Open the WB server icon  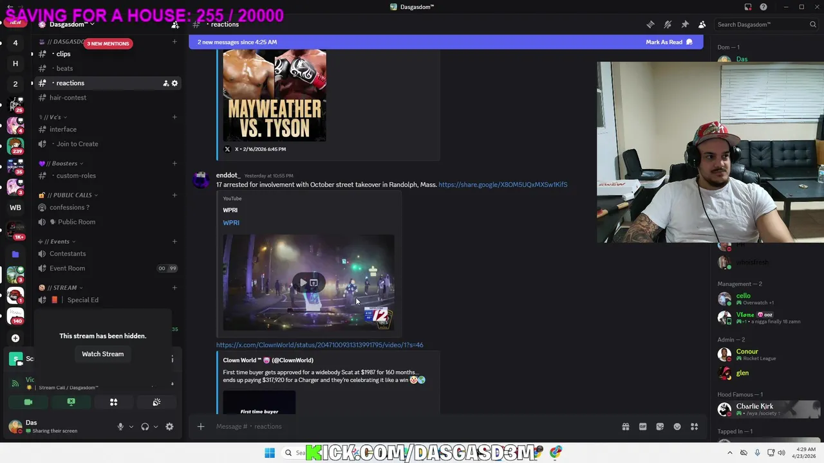pyautogui.click(x=15, y=208)
